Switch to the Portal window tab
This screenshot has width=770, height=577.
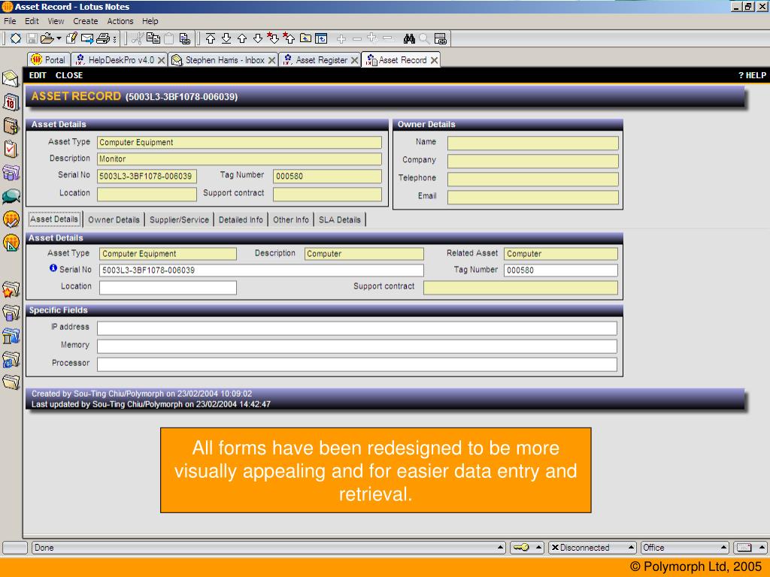(49, 60)
